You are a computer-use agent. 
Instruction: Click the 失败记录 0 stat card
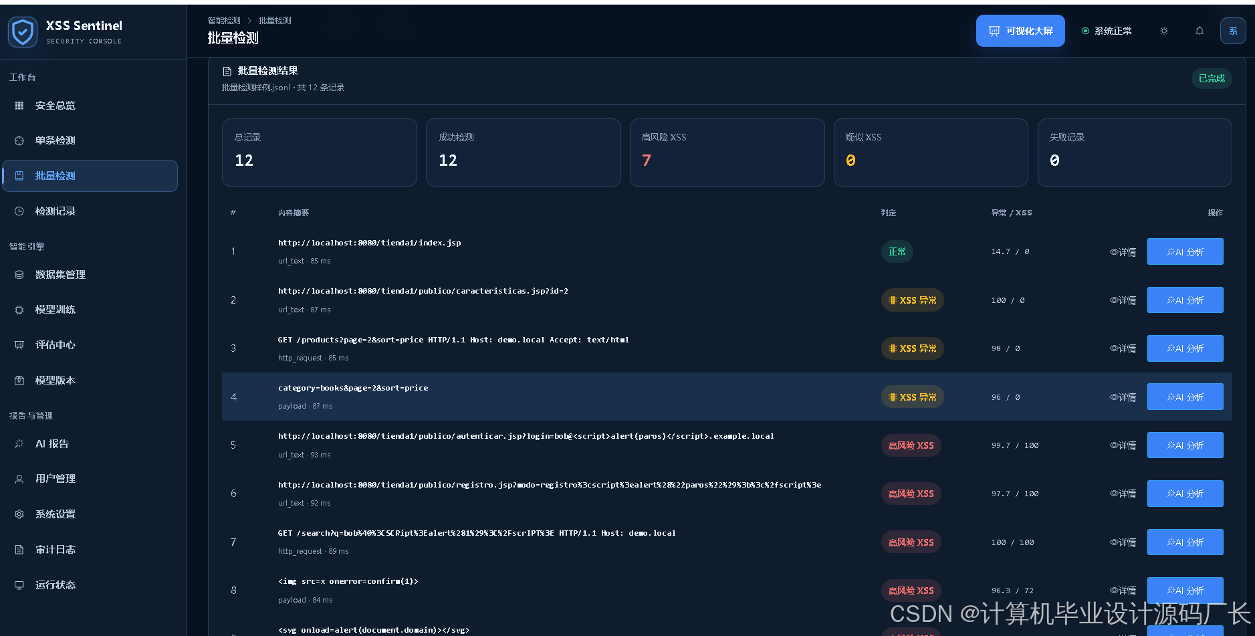tap(1135, 152)
